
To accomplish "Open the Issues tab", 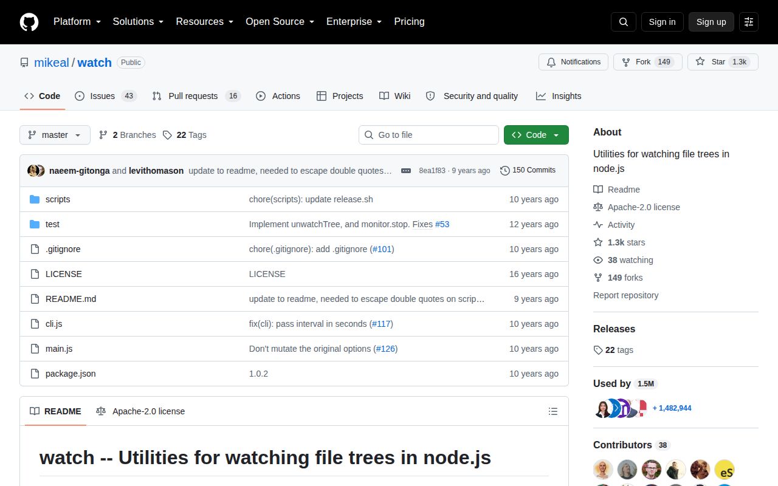I will click(x=106, y=96).
